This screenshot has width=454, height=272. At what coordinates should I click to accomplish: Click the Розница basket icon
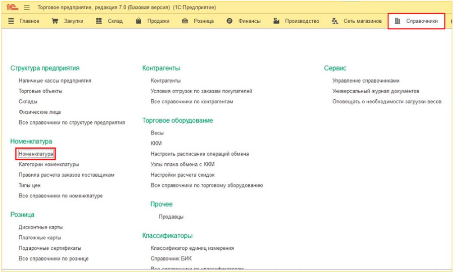pyautogui.click(x=185, y=21)
